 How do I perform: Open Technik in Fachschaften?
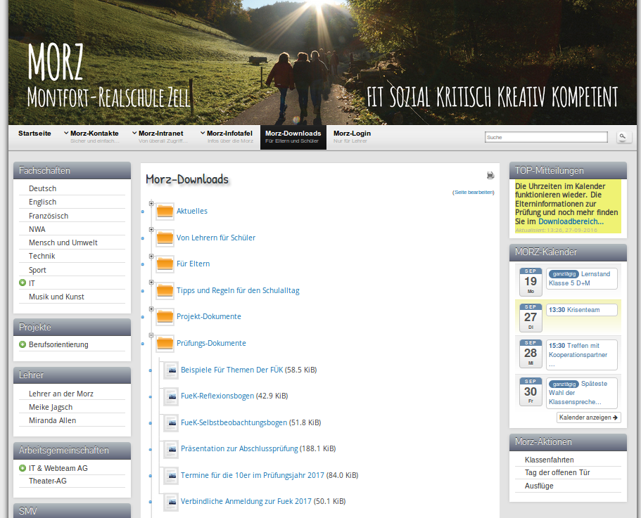coord(42,256)
